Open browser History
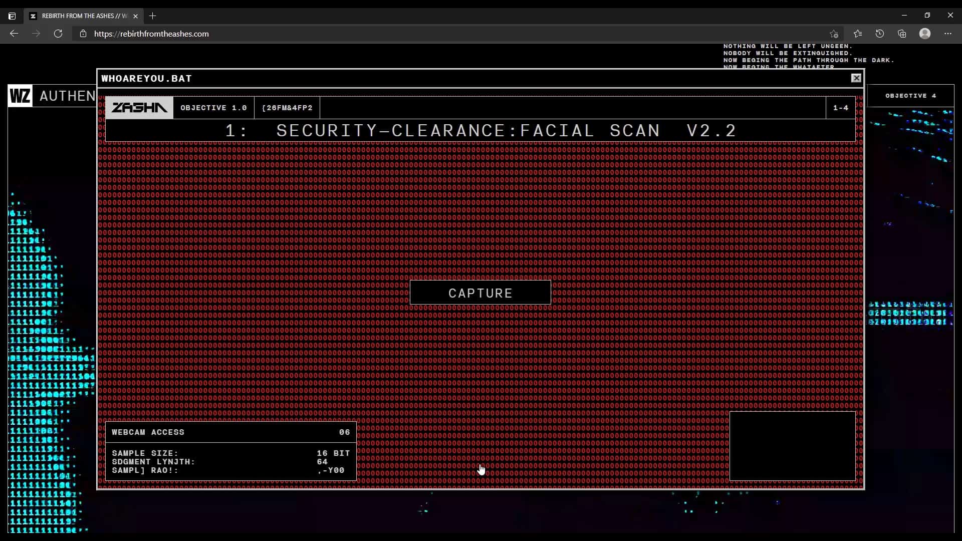The image size is (962, 541). (880, 34)
